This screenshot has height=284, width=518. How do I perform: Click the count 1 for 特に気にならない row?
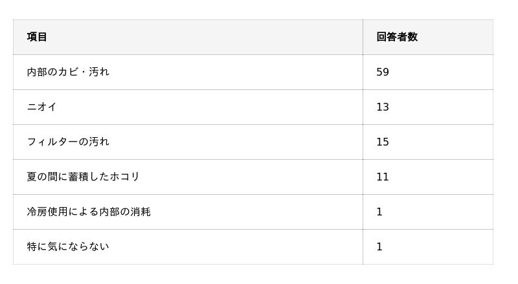379,247
